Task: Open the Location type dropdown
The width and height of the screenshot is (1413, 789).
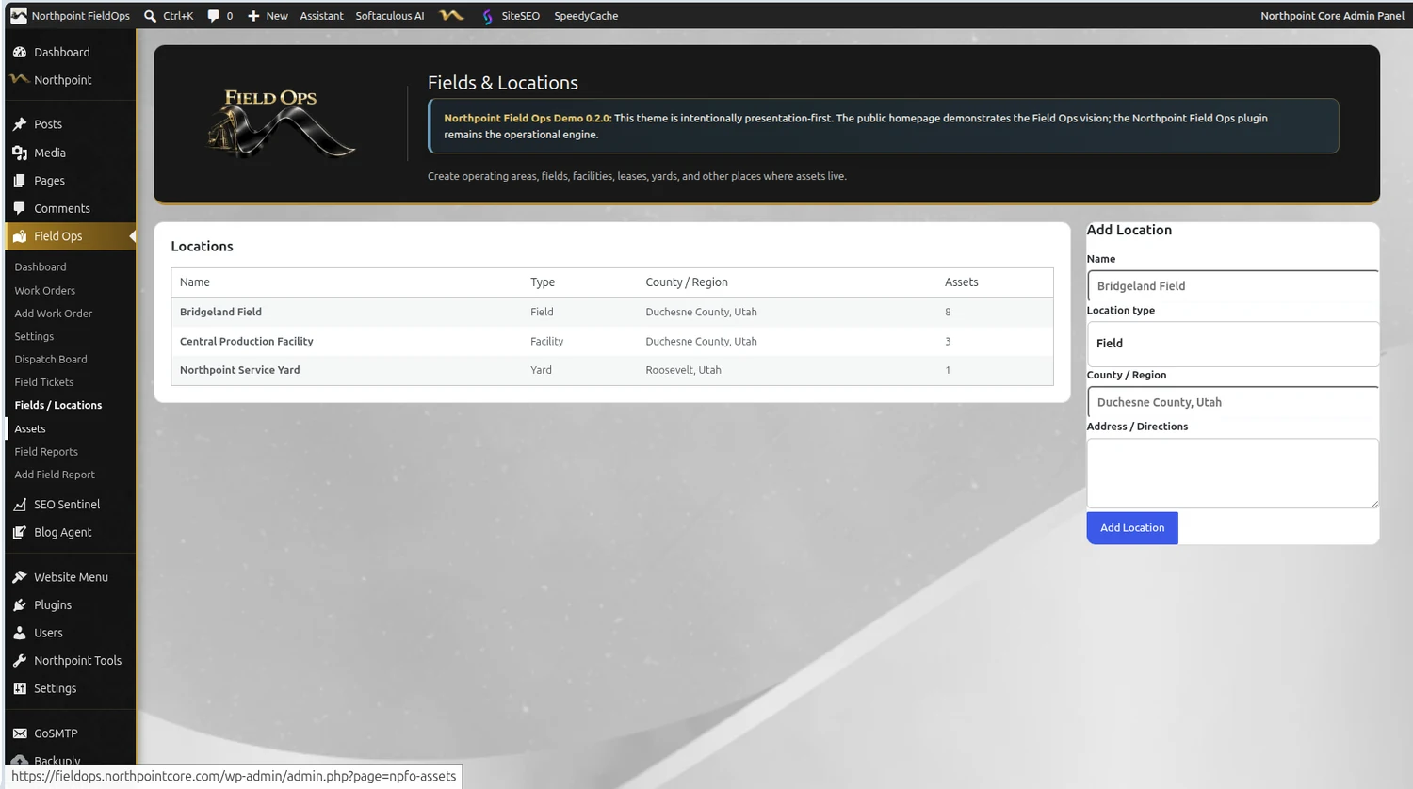Action: click(x=1232, y=344)
